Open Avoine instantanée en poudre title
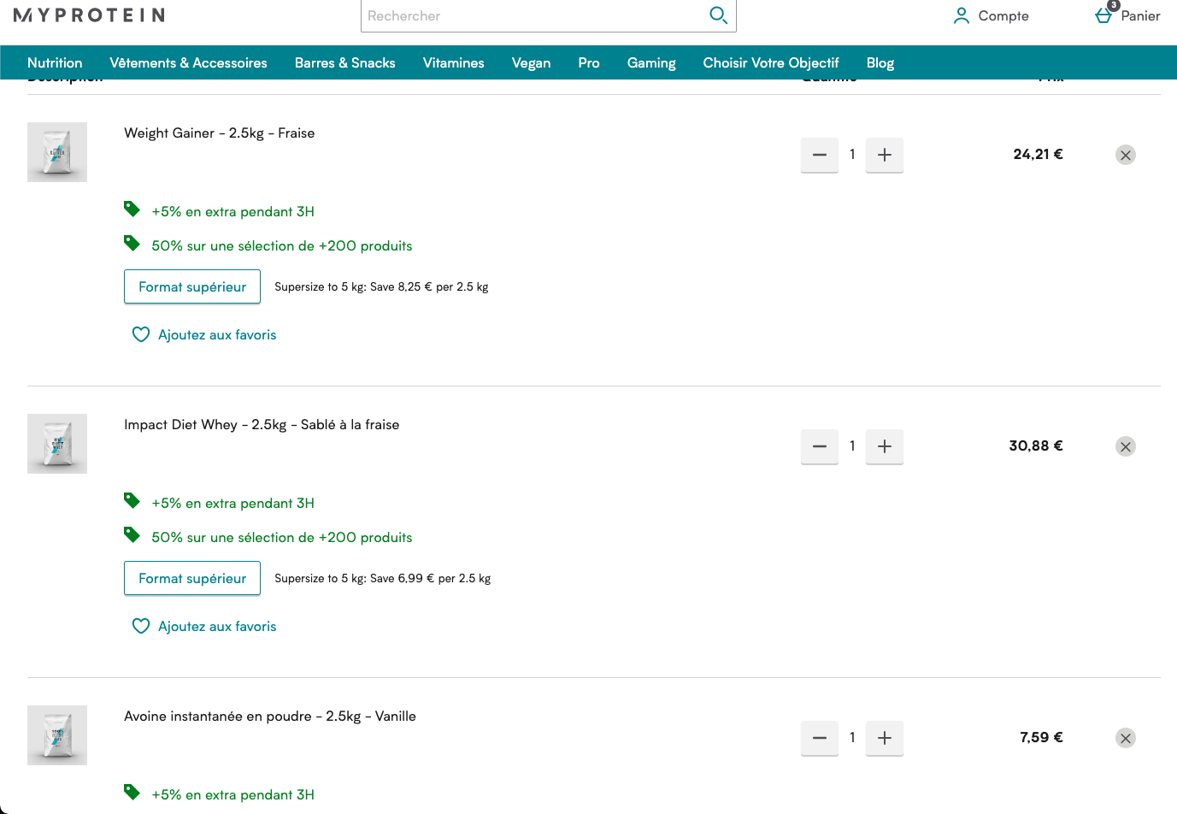The image size is (1177, 814). pos(270,717)
